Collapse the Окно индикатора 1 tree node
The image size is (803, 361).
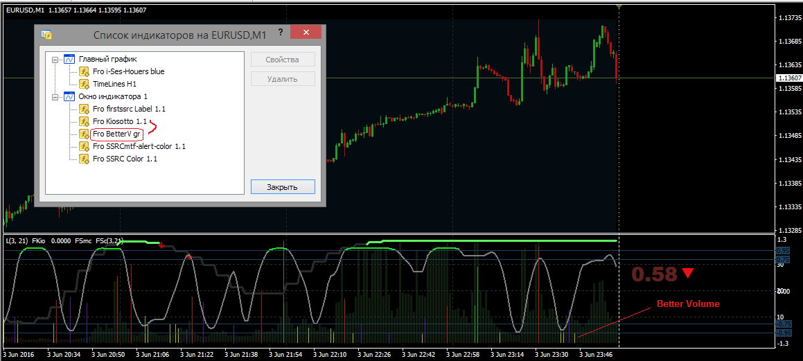coord(55,96)
